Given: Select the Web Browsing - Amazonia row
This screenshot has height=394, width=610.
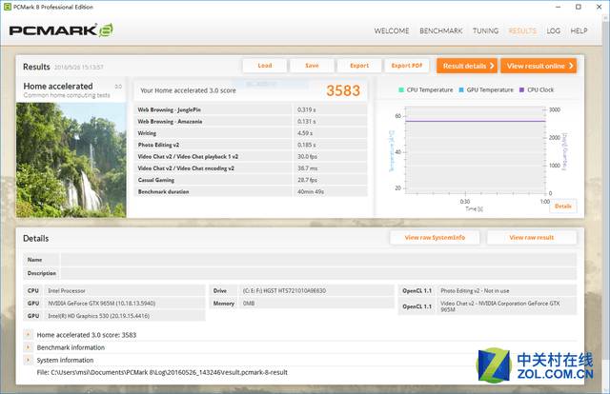Looking at the screenshot, I should (x=251, y=122).
